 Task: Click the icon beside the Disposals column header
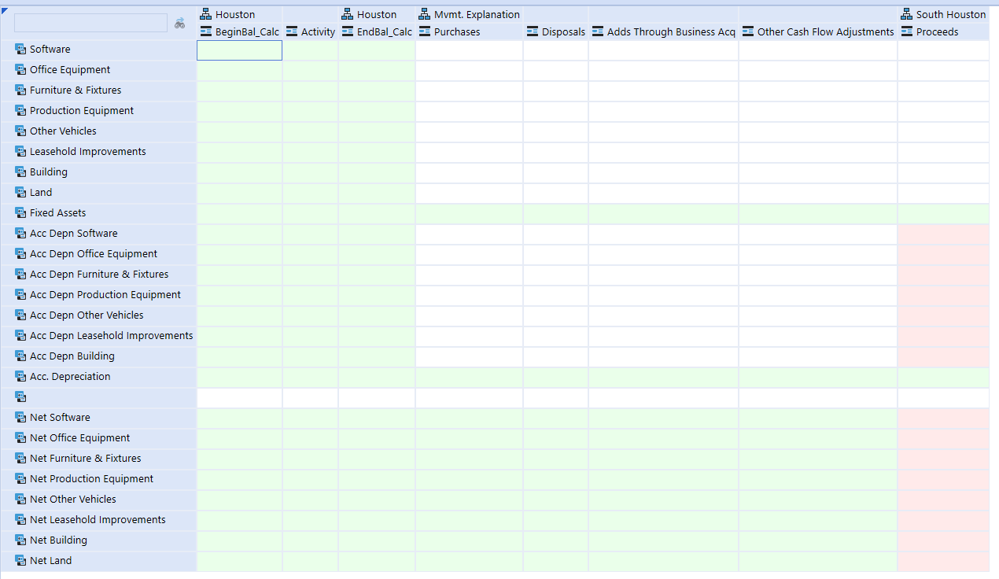(533, 32)
